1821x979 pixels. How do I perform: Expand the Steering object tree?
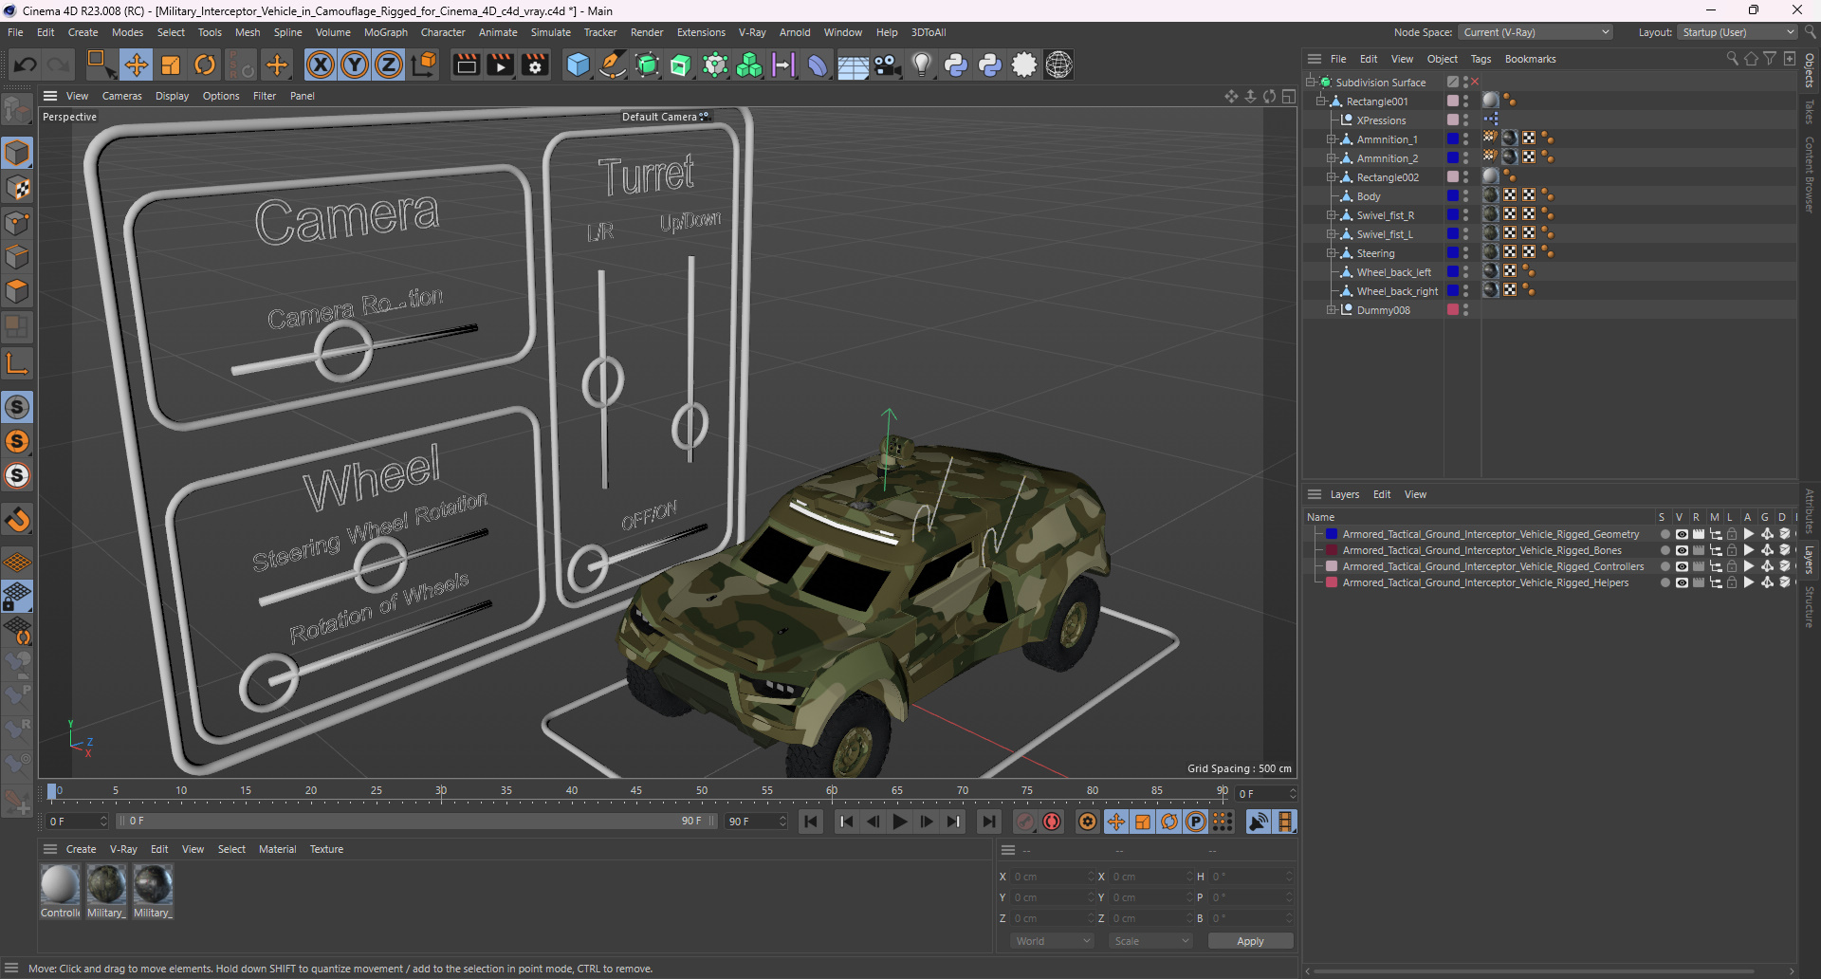click(1331, 253)
